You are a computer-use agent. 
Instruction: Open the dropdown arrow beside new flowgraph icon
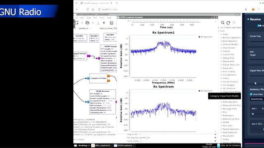click(x=82, y=23)
